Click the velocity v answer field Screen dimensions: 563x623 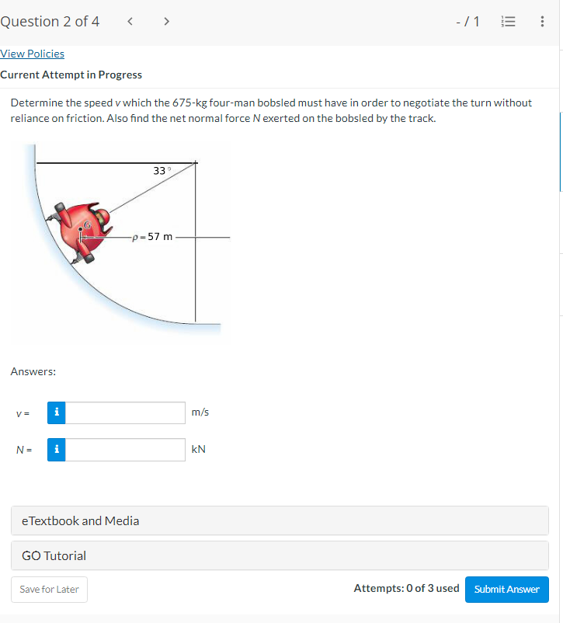point(125,412)
